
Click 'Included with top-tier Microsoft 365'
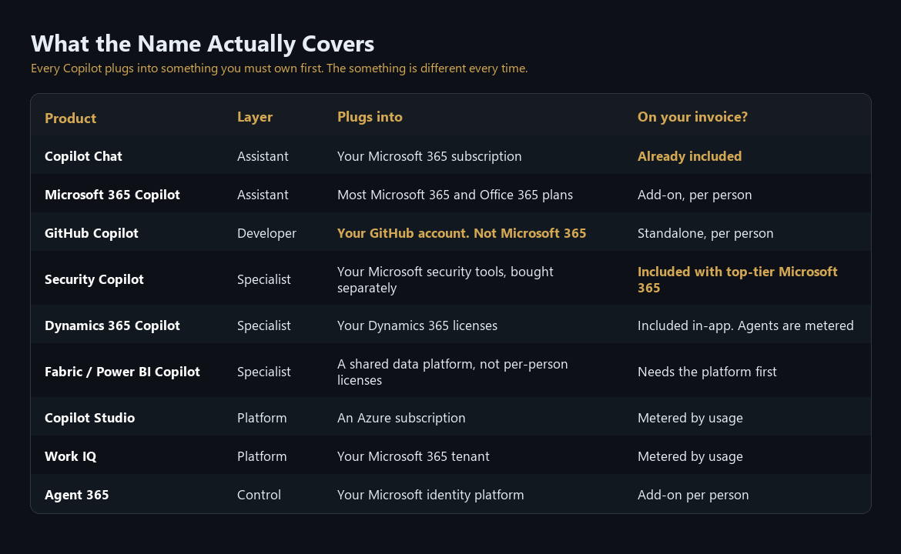[x=738, y=279]
